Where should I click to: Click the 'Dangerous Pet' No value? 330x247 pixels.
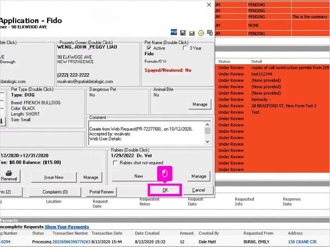click(x=92, y=95)
